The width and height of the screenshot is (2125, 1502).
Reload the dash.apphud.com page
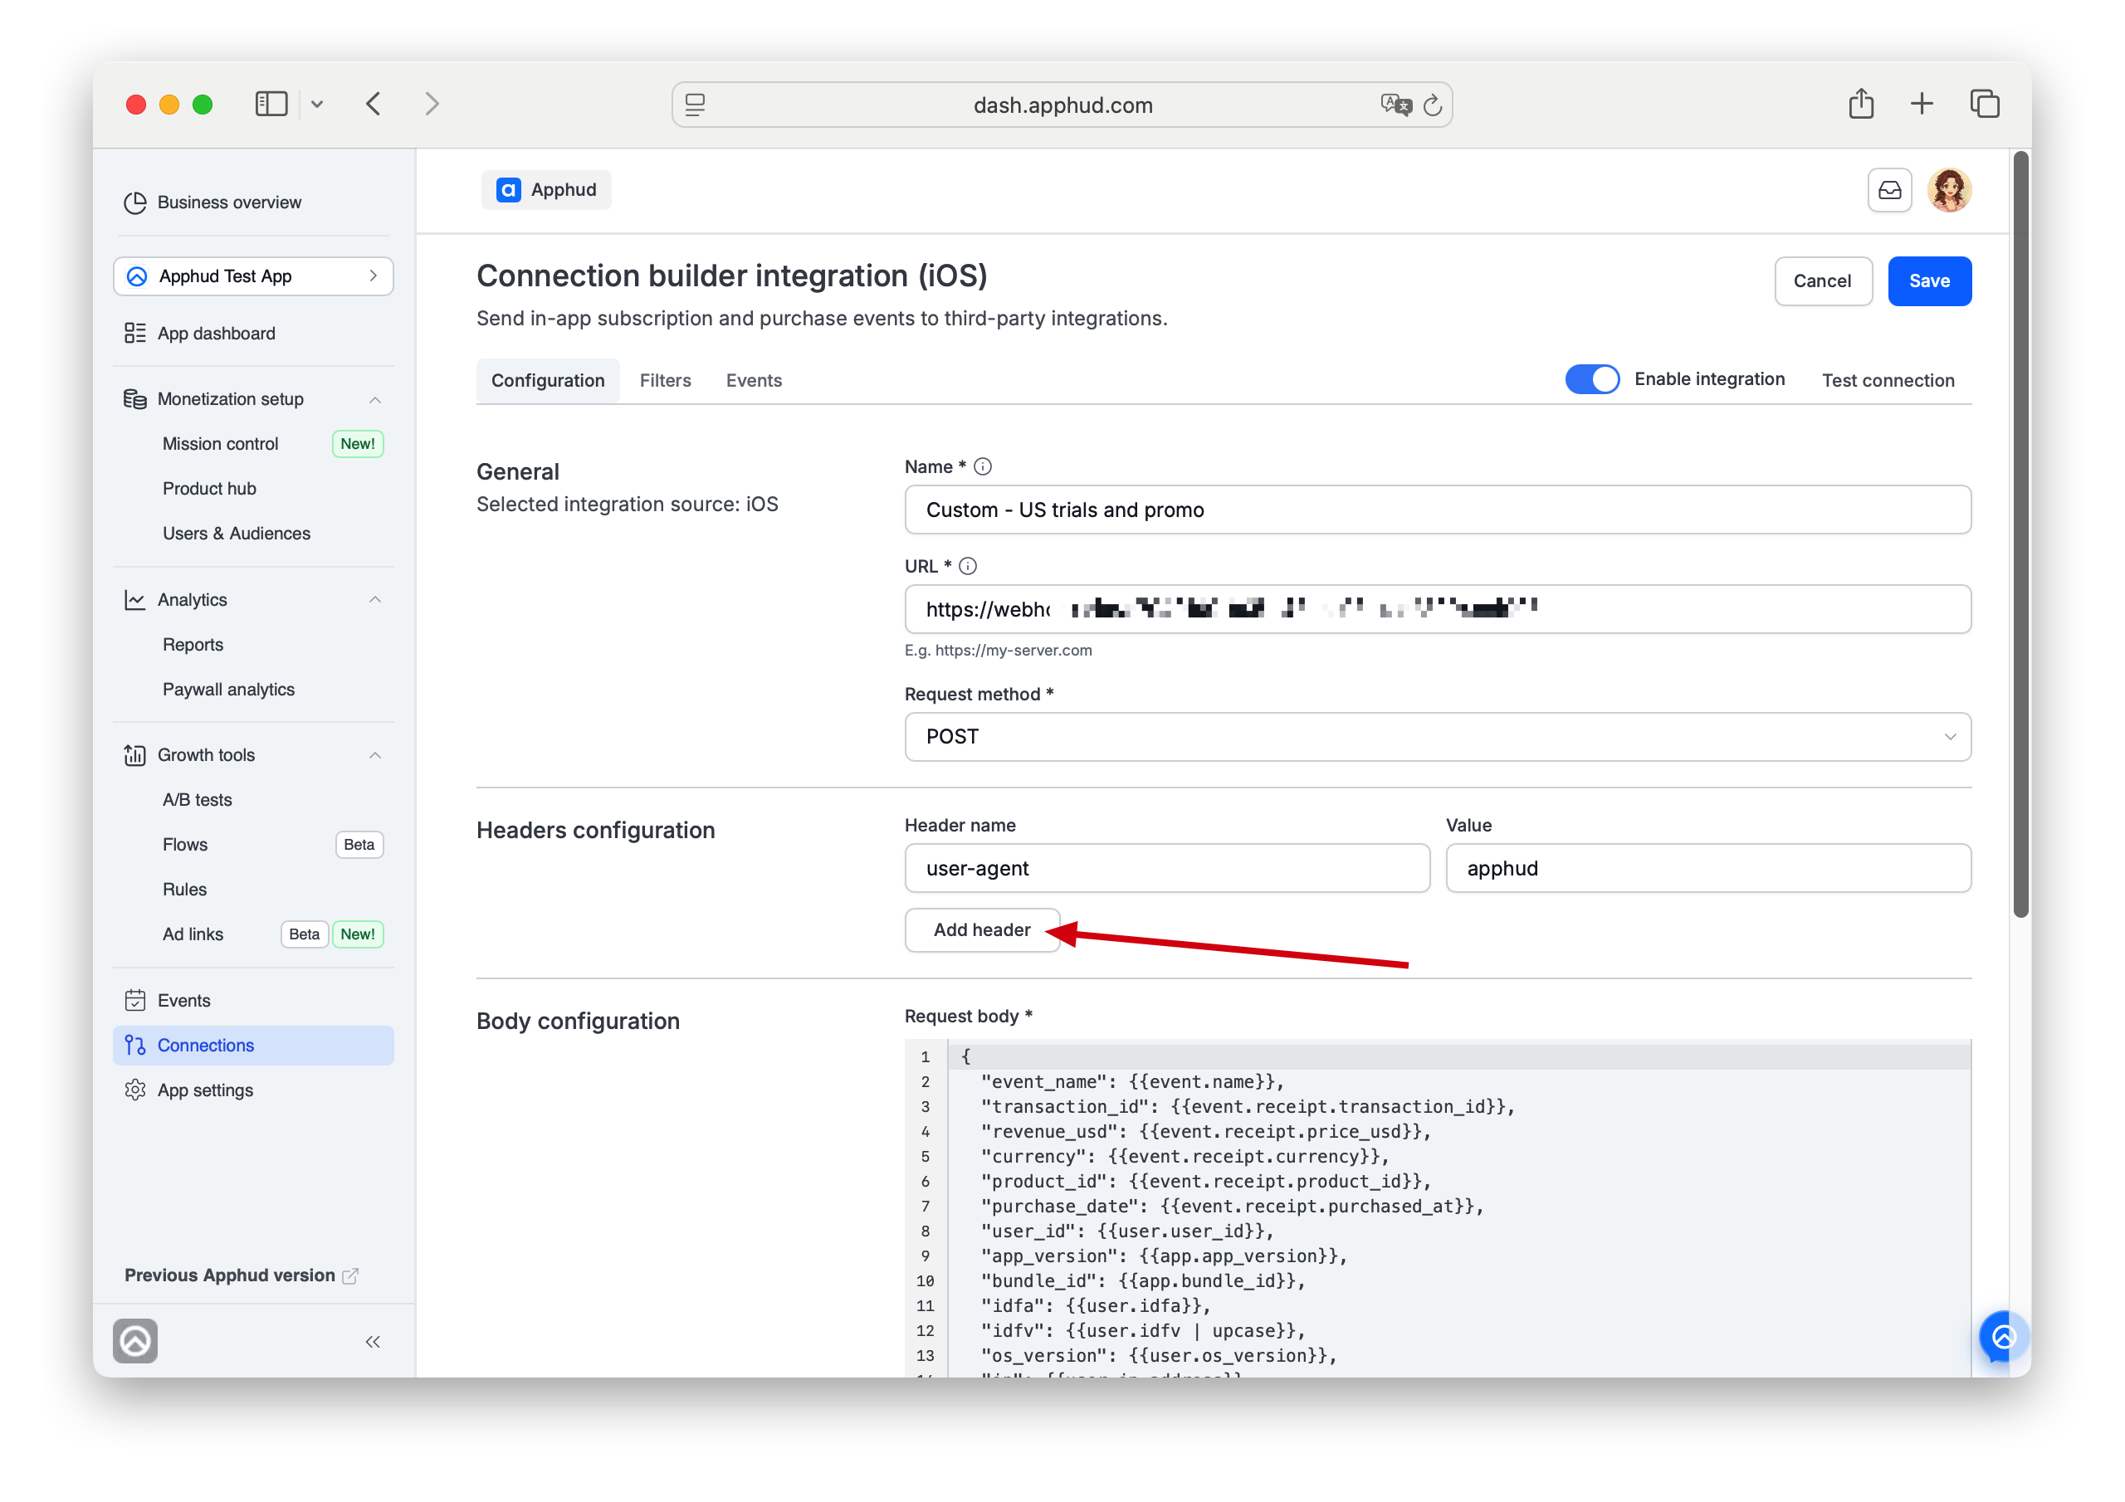pos(1432,105)
